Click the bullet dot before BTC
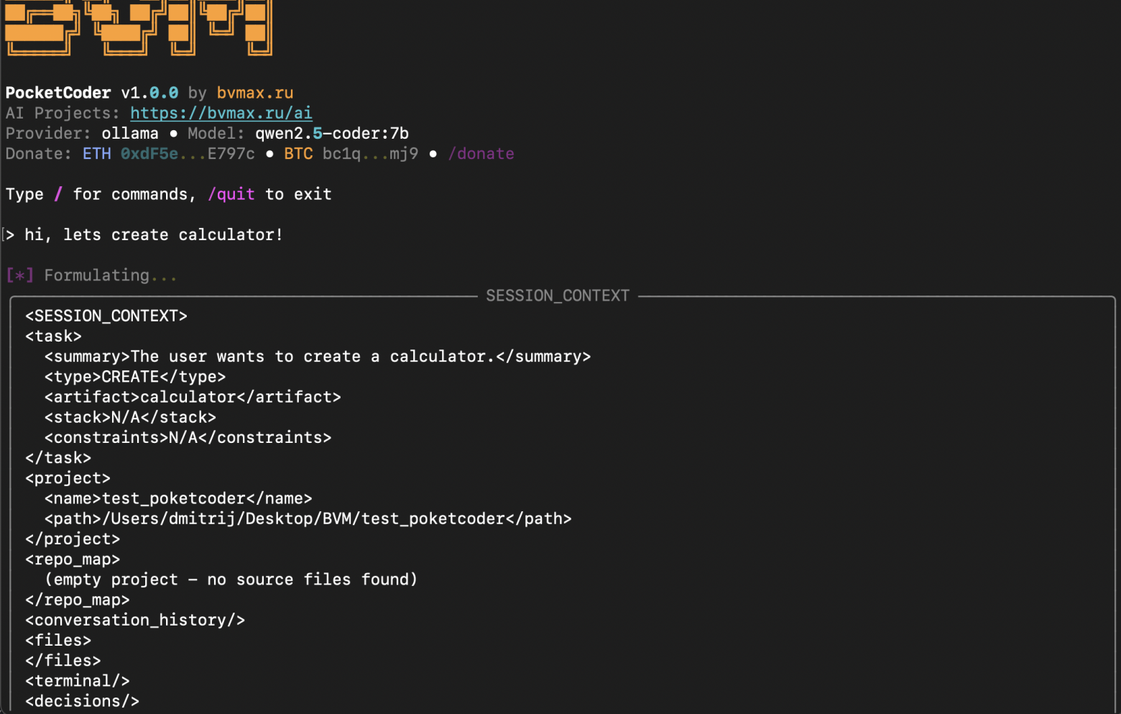The width and height of the screenshot is (1121, 714). point(269,154)
